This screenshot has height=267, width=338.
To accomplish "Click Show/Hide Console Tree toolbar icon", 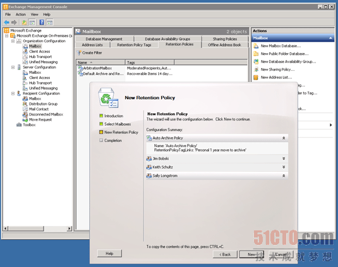I will 32,22.
